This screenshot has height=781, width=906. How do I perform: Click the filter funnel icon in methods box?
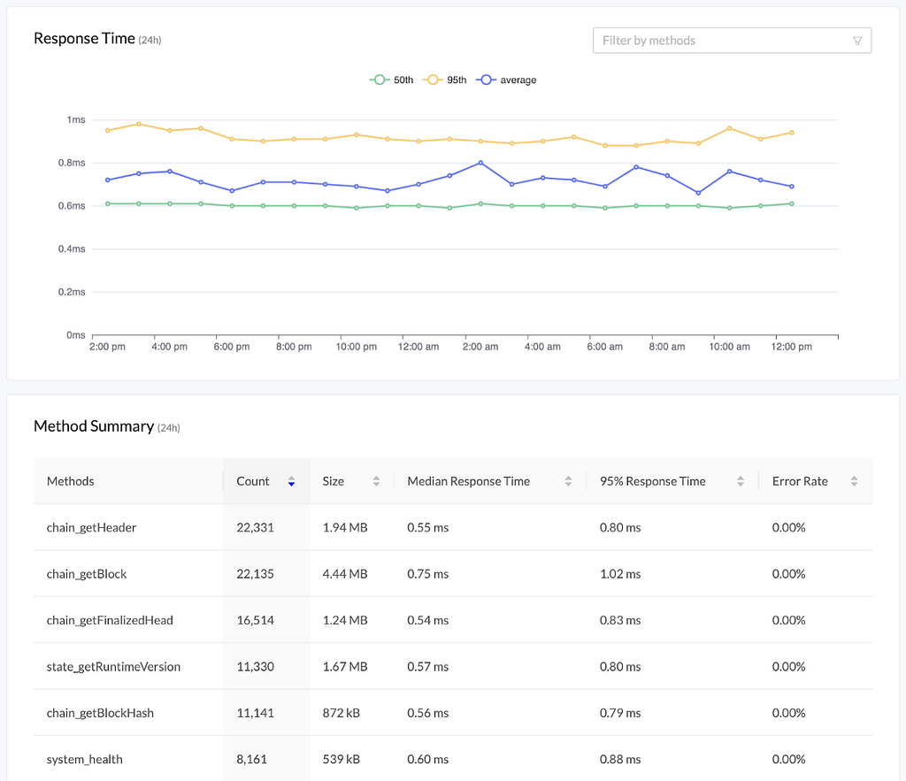click(x=856, y=41)
